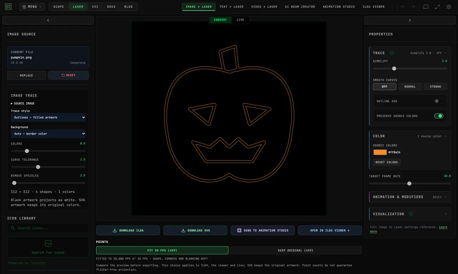Click the info icon beside Trace
Image resolution: width=458 pixels, height=274 pixels.
click(x=392, y=53)
